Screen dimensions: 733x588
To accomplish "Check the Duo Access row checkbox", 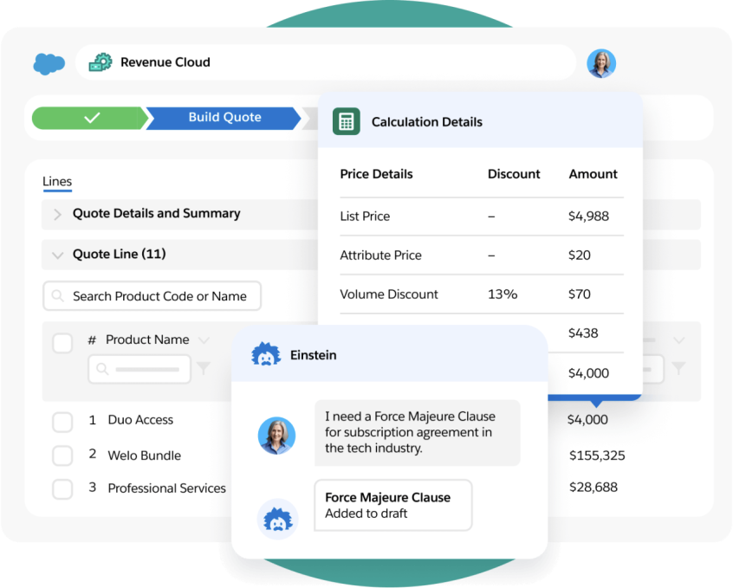I will click(x=62, y=422).
